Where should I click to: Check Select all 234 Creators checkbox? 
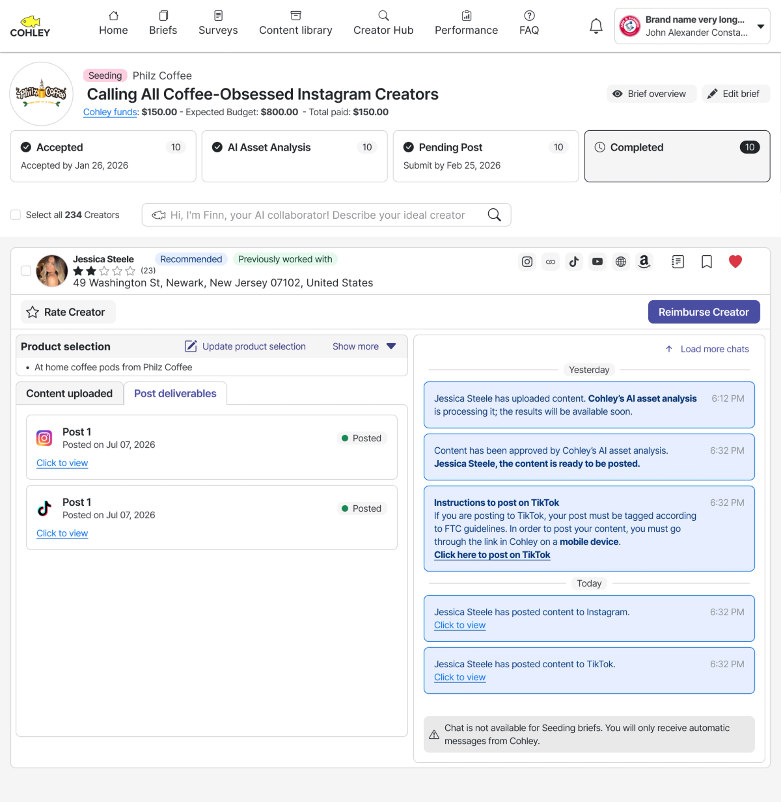pyautogui.click(x=16, y=215)
